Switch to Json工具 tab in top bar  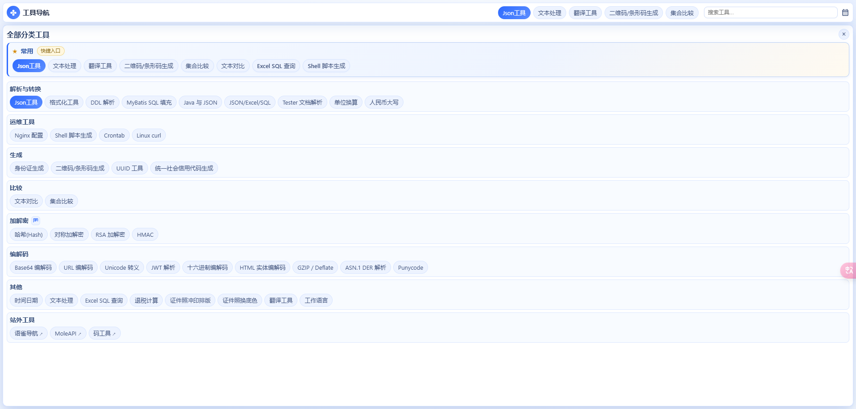point(514,13)
